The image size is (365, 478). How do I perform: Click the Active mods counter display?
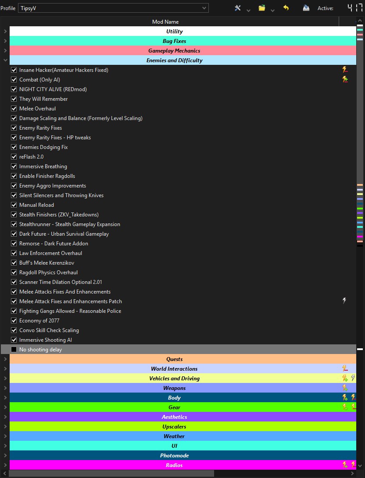click(x=355, y=8)
